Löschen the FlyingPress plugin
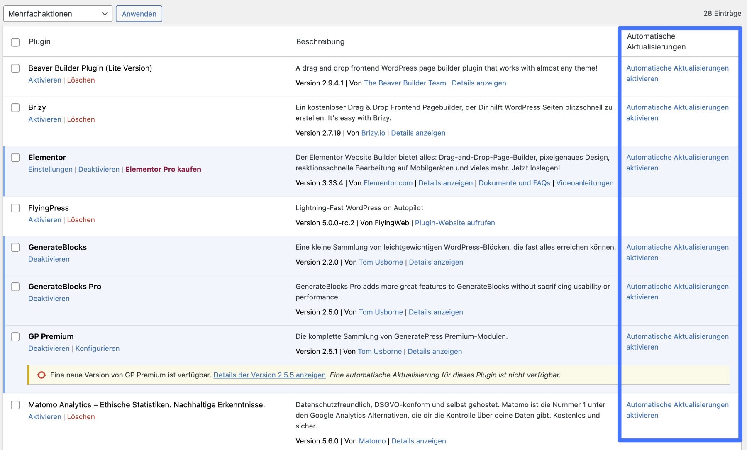Image resolution: width=747 pixels, height=450 pixels. point(81,220)
